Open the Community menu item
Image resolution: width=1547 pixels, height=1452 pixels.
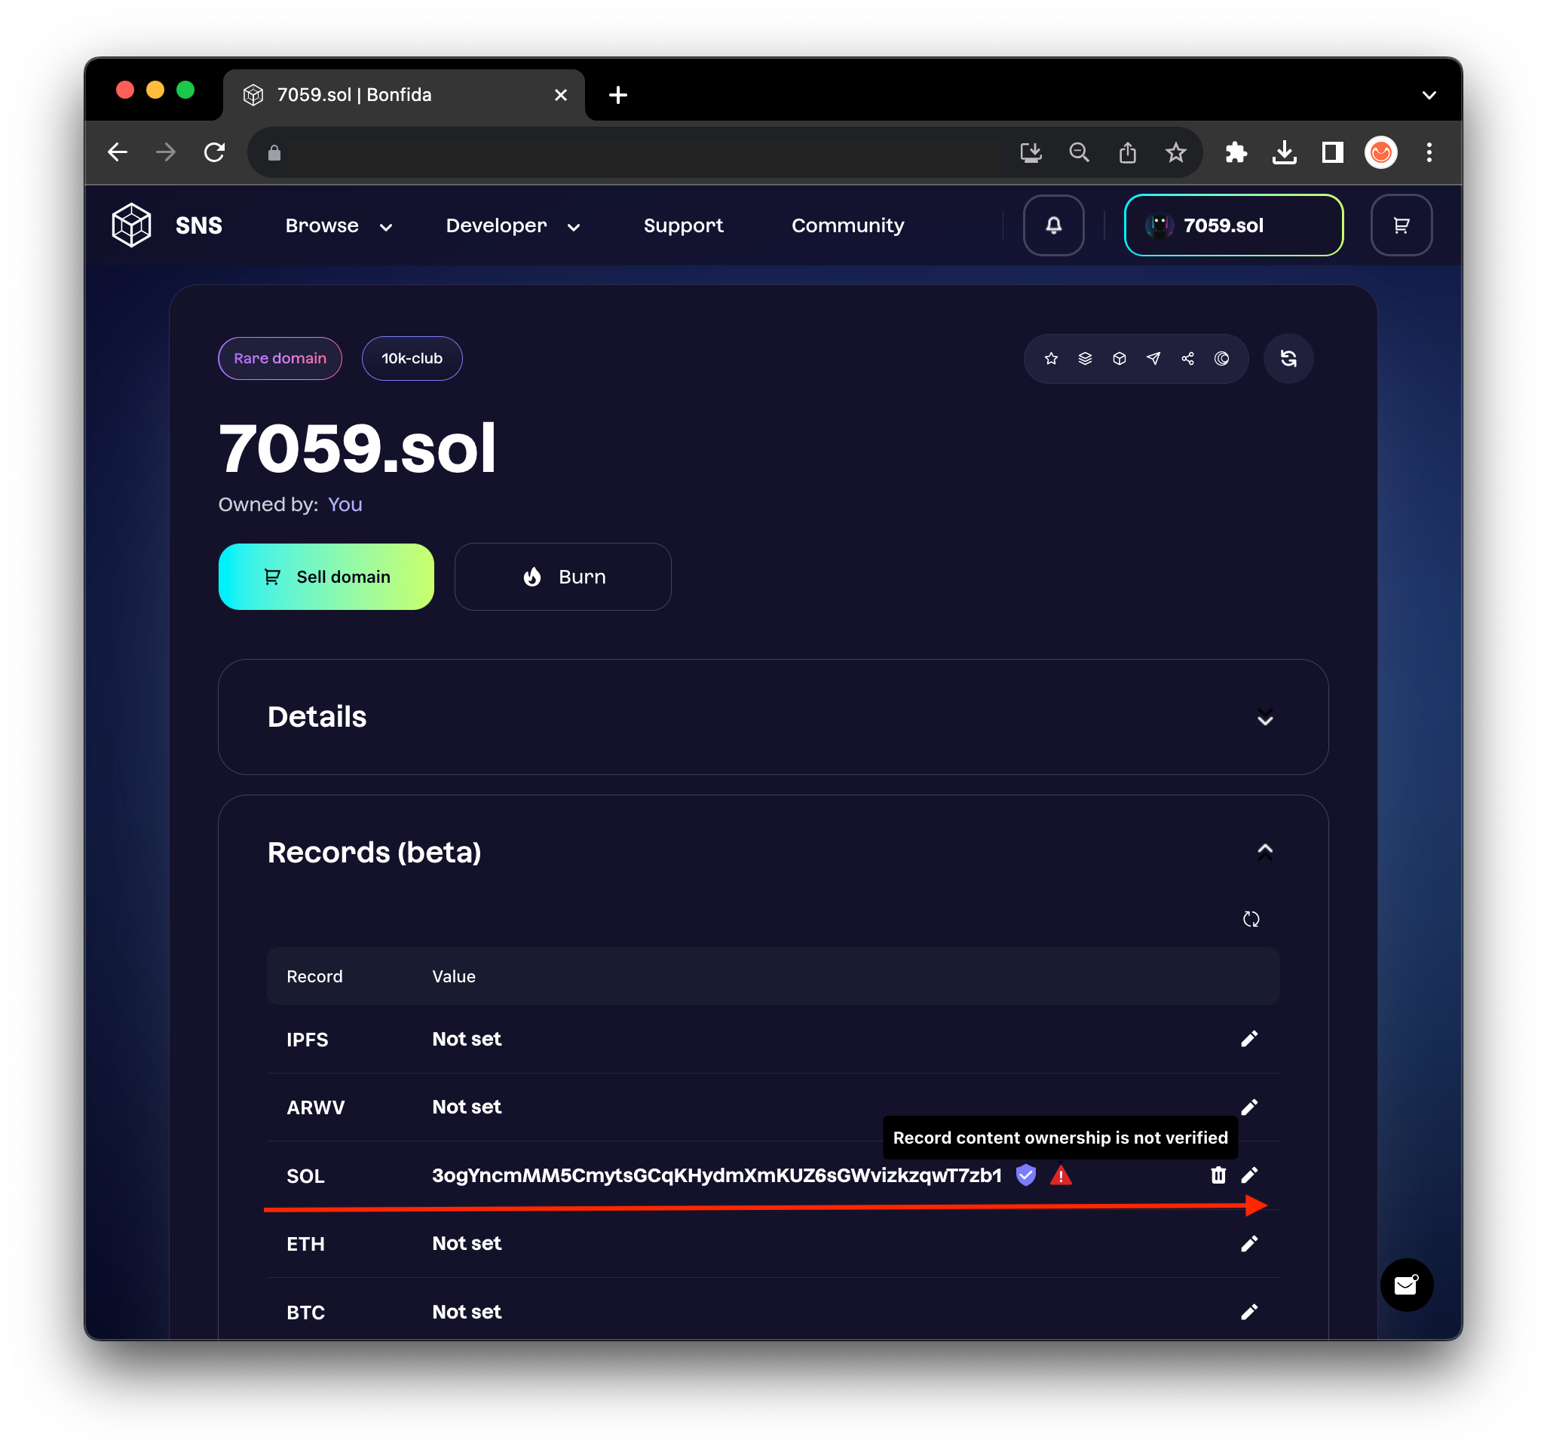pyautogui.click(x=847, y=225)
